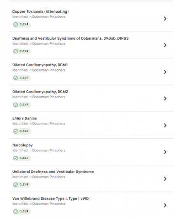Click the Clear checkmark icon under DCM1

16,78
